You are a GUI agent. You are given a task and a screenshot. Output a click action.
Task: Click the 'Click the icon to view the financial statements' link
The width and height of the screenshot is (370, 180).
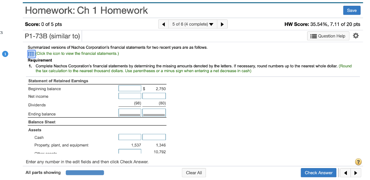tap(77, 53)
